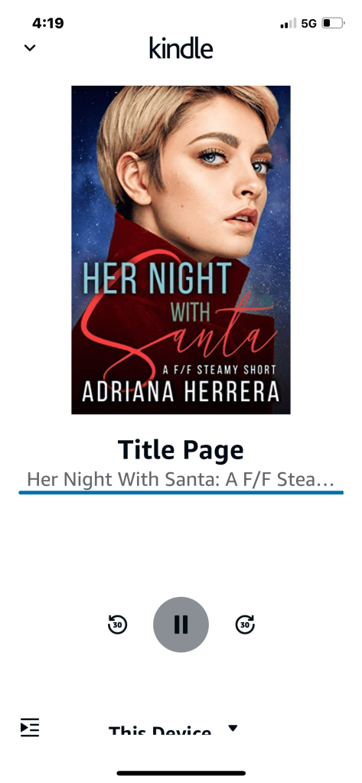Tap the 4:19 clock in status bar
362x783 pixels.
click(x=48, y=23)
